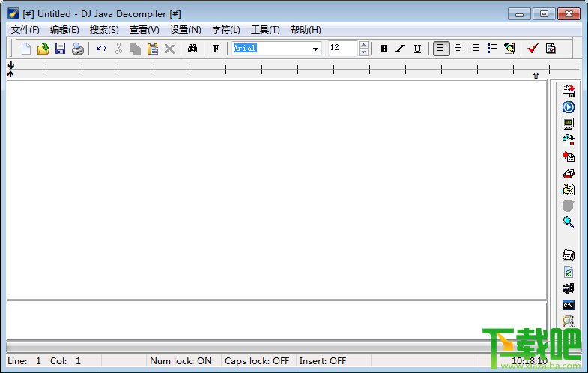Click the 'Col: 1' status text
This screenshot has width=588, height=373.
pyautogui.click(x=65, y=360)
